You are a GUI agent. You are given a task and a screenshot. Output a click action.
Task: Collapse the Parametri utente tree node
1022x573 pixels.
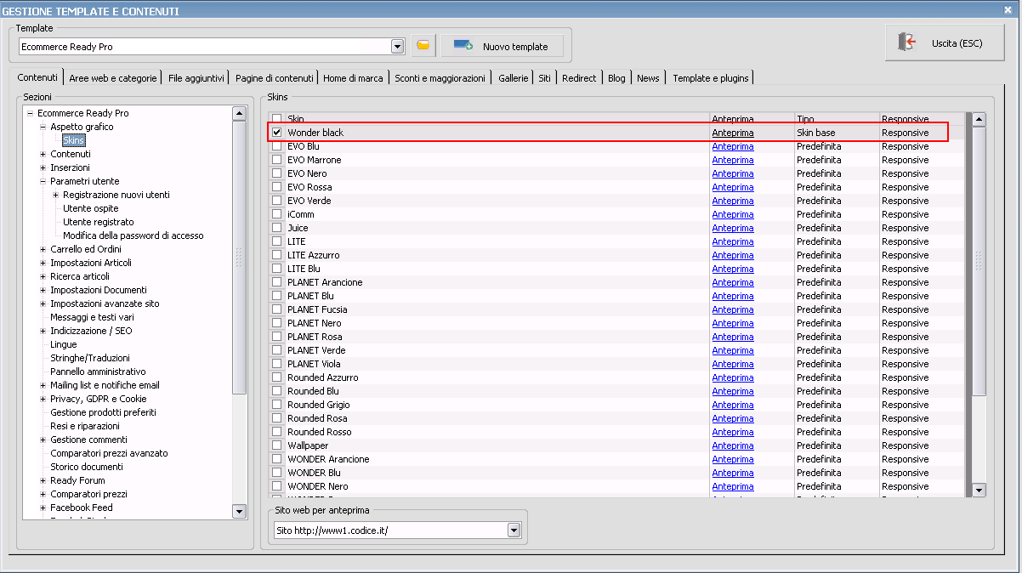click(x=43, y=181)
